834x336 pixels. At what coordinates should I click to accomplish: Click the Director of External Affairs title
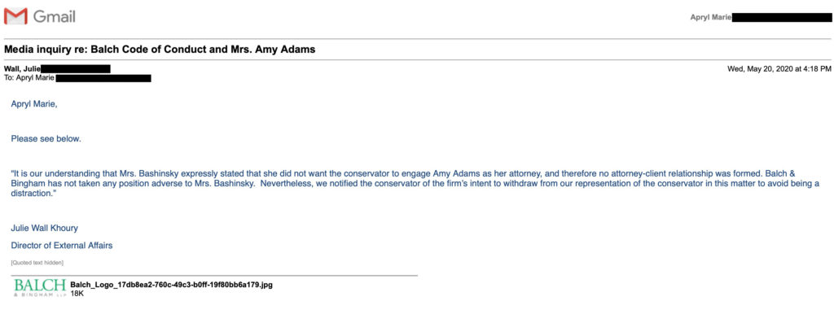62,246
